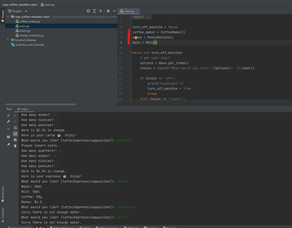
Task: Switch to main.py editor tab
Action: click(129, 11)
